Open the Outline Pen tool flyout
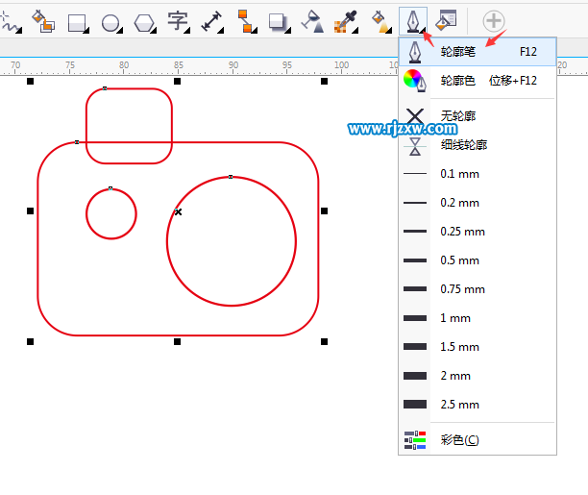588x495 pixels. tap(413, 21)
